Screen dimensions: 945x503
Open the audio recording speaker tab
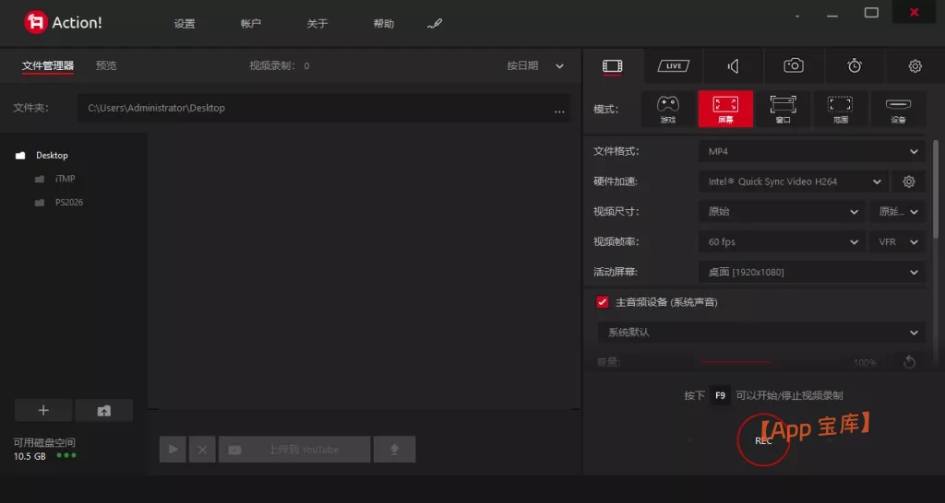pos(734,66)
